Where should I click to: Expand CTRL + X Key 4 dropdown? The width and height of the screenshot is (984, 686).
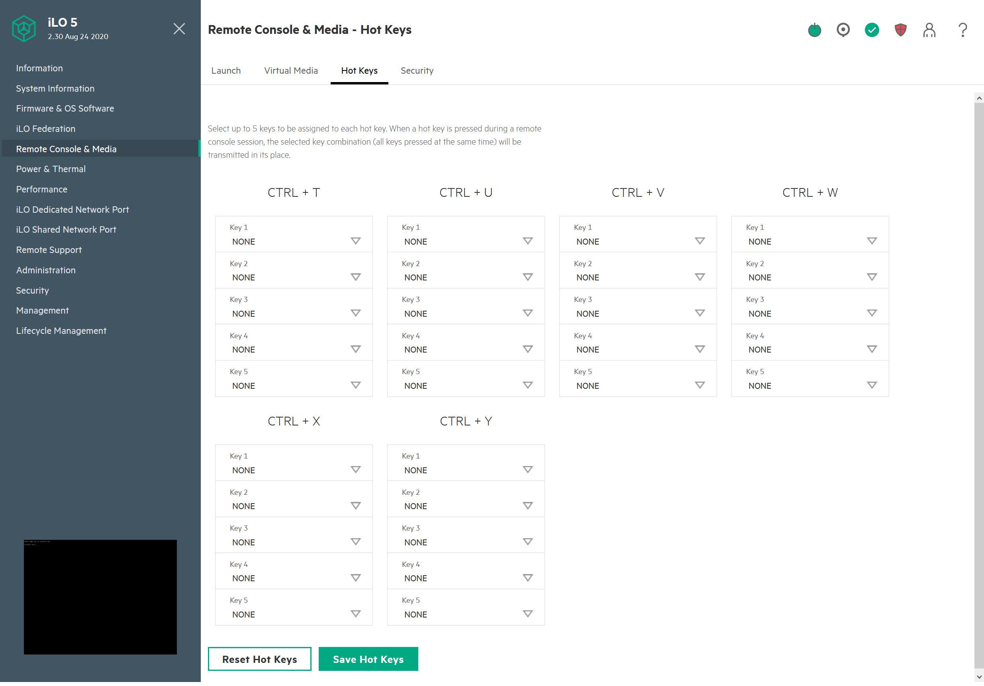355,578
